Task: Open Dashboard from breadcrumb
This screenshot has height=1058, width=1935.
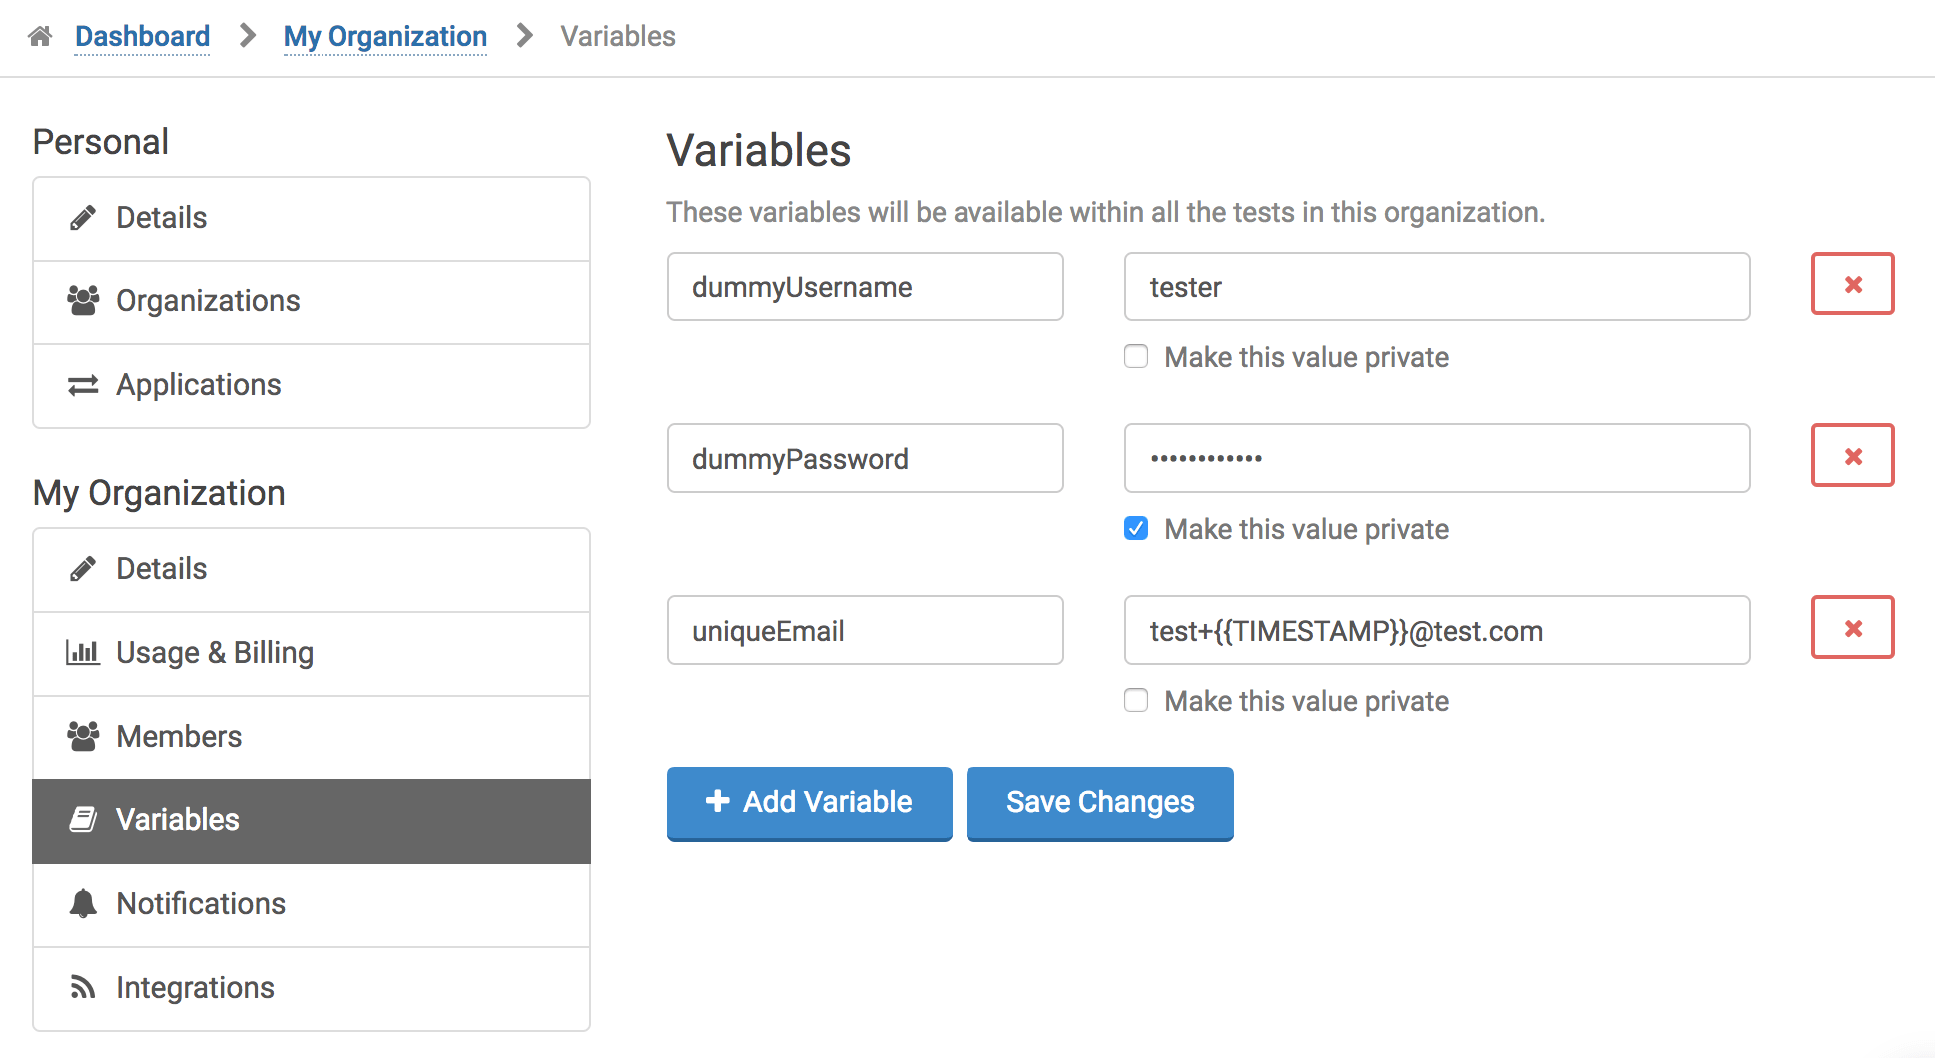Action: tap(142, 35)
